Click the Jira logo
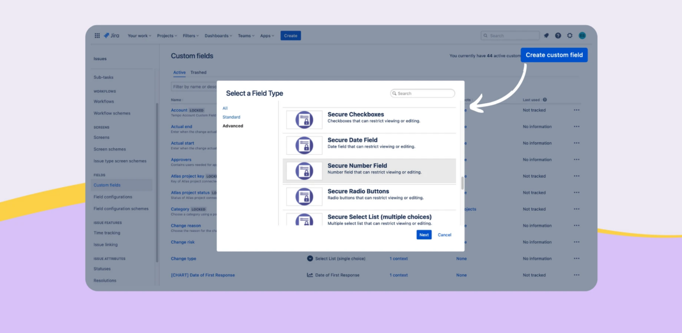The height and width of the screenshot is (333, 682). point(111,35)
